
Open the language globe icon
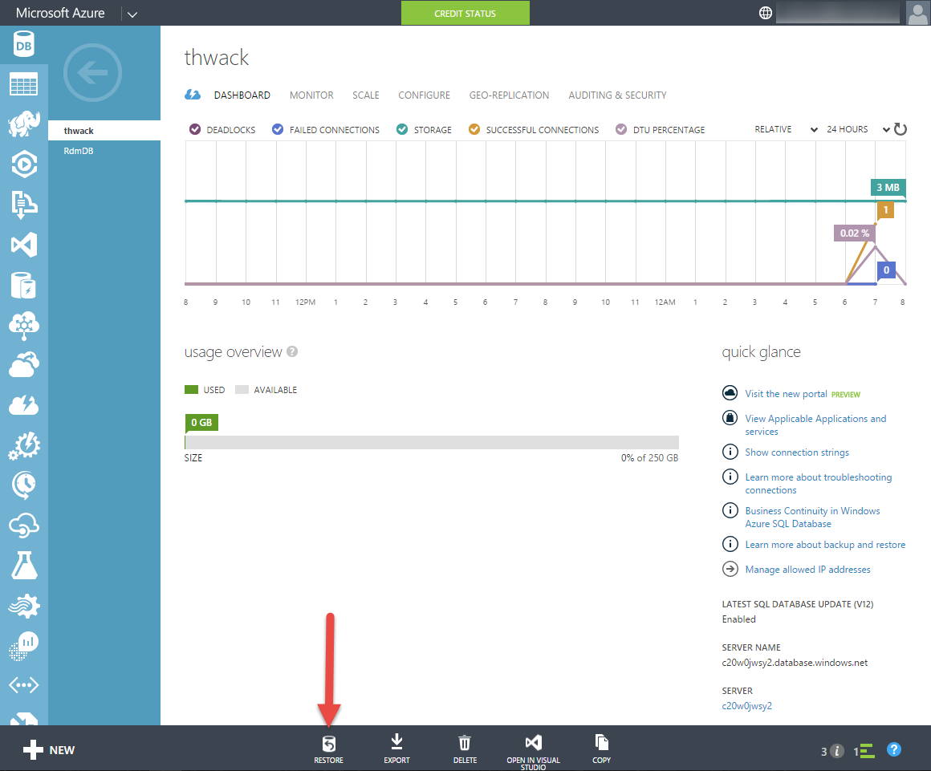coord(766,13)
